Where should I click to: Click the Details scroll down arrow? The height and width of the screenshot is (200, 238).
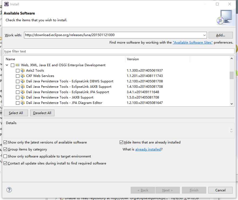tap(231, 131)
